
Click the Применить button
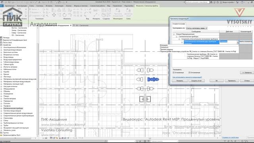232,81
